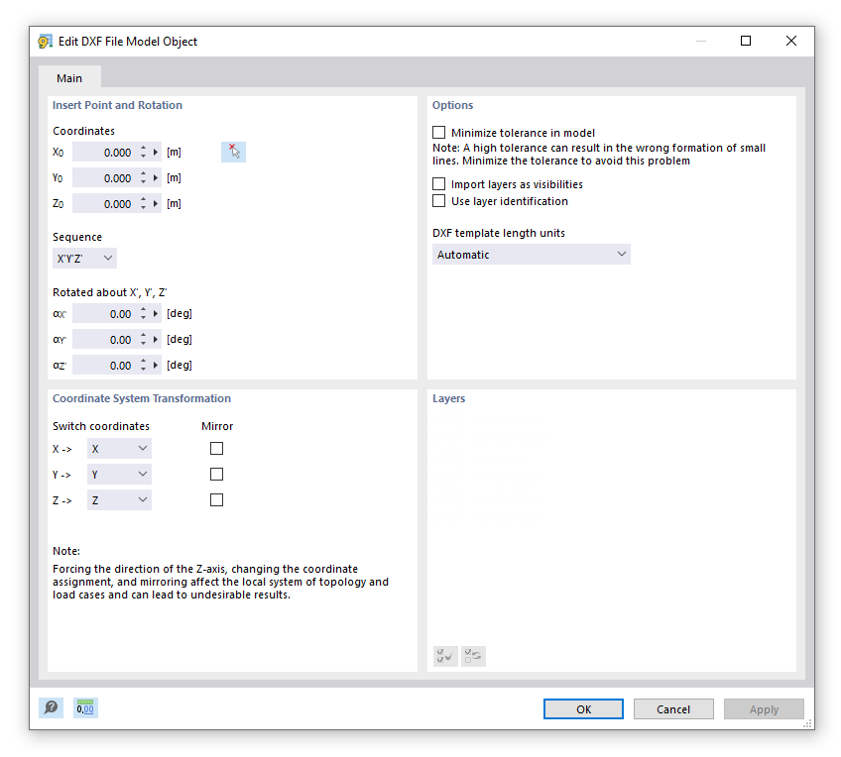
Task: Dismiss the dialog with Cancel
Action: [673, 708]
